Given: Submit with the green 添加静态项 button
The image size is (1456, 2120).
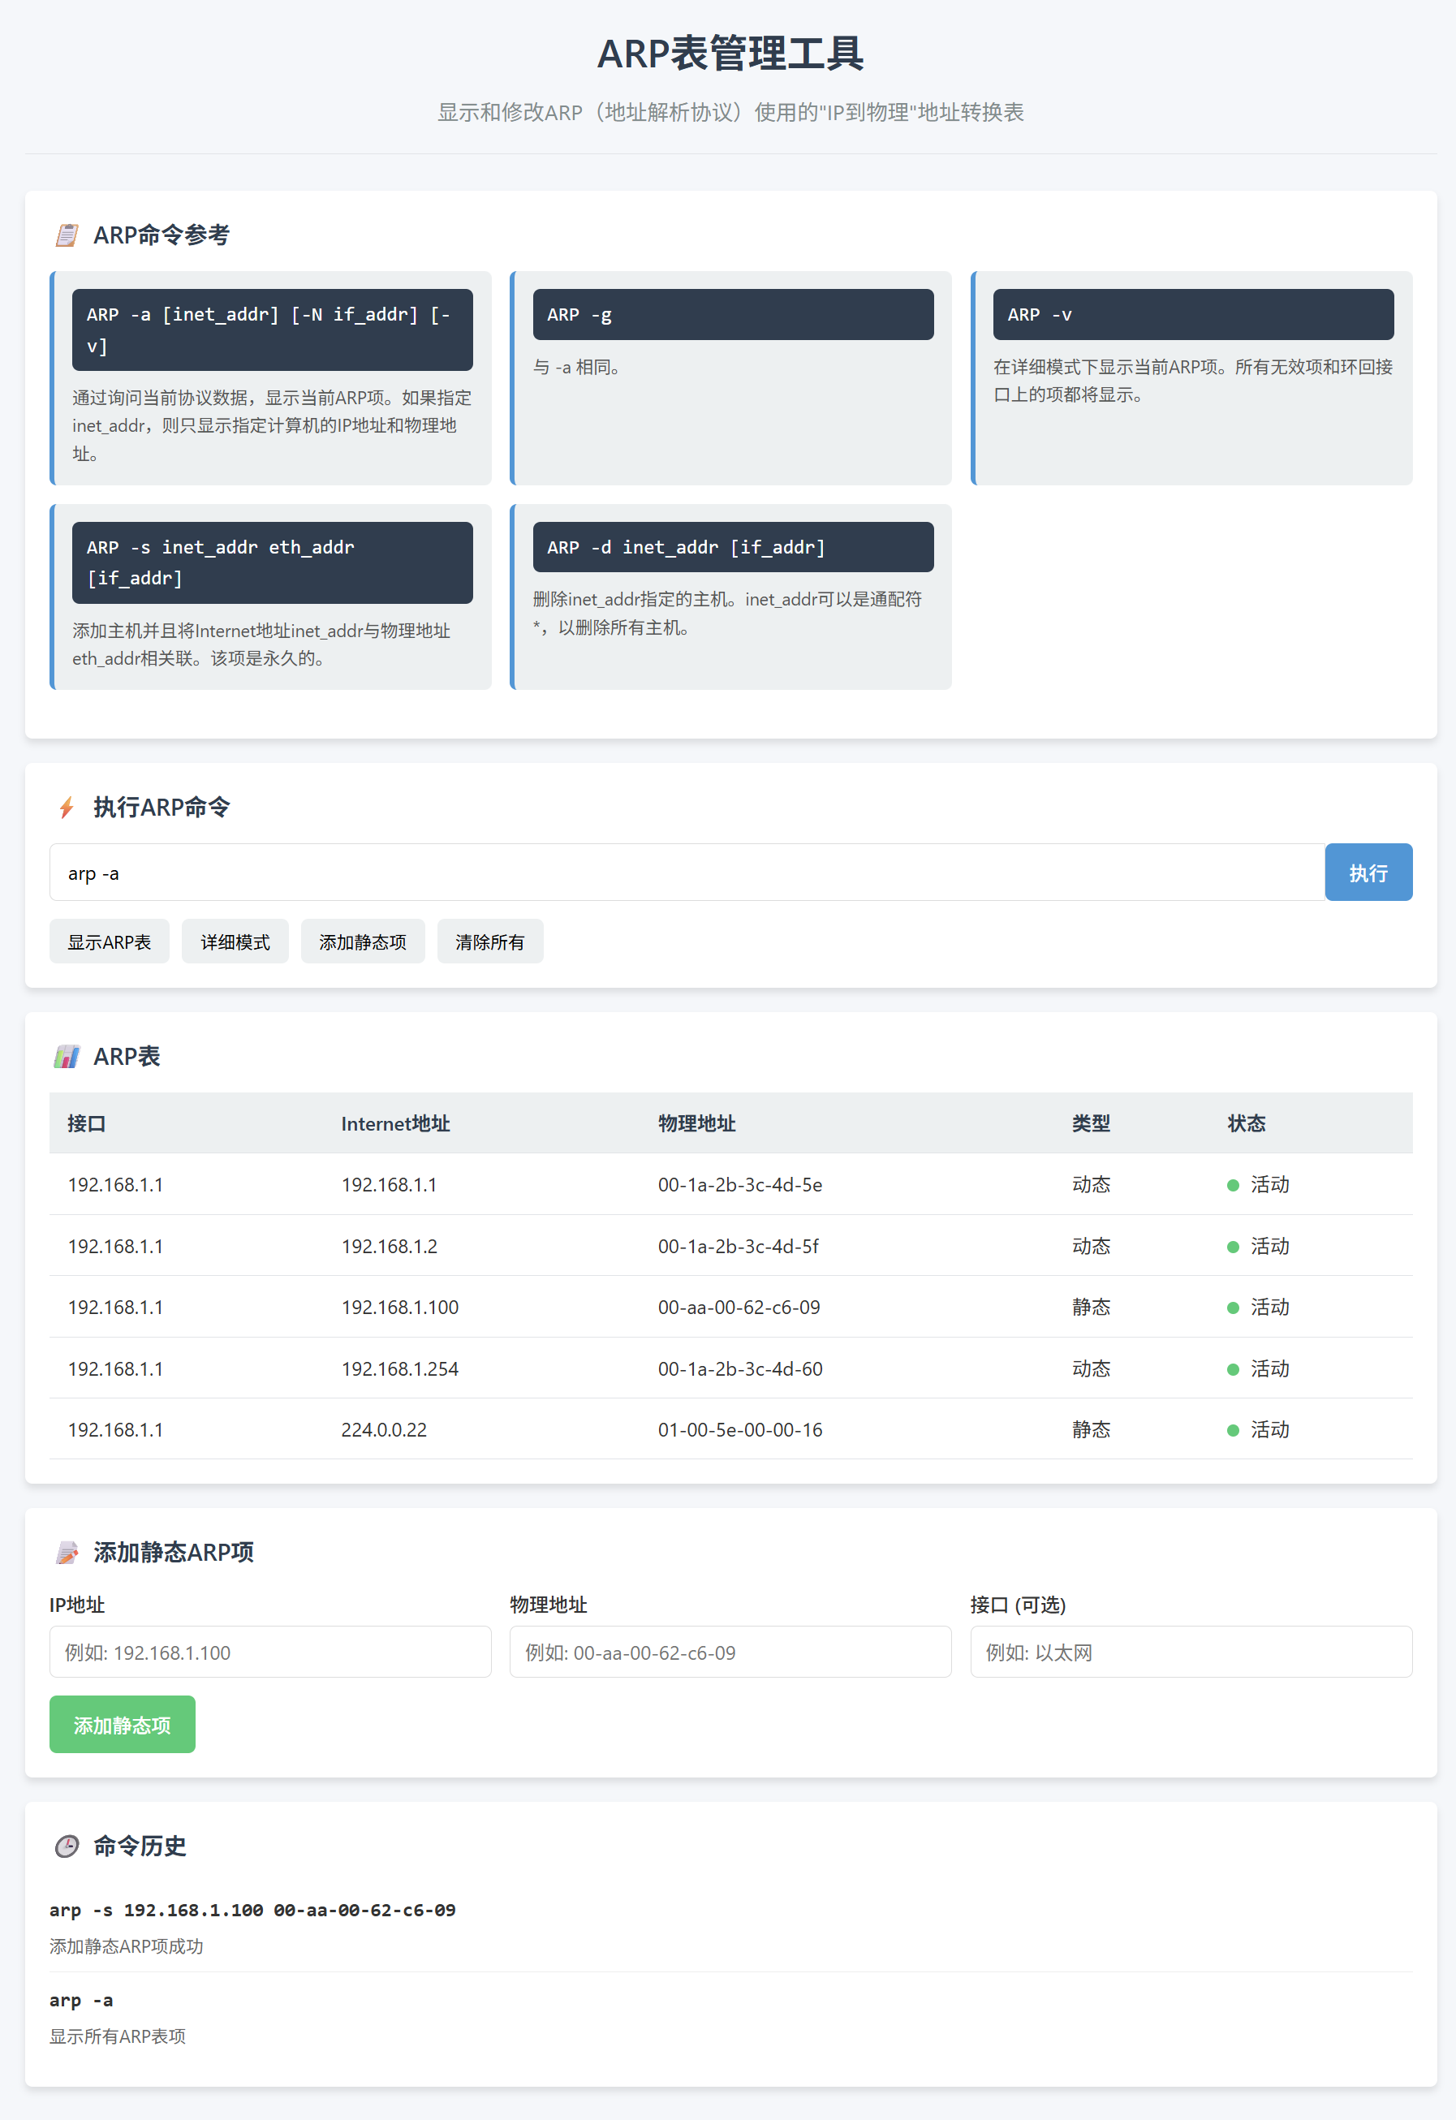Looking at the screenshot, I should 123,1725.
